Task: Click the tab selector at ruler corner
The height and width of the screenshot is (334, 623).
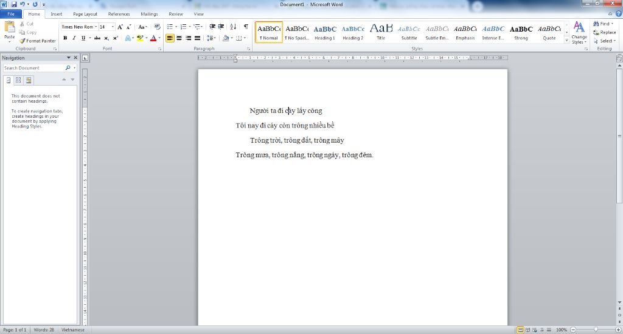Action: [x=85, y=58]
